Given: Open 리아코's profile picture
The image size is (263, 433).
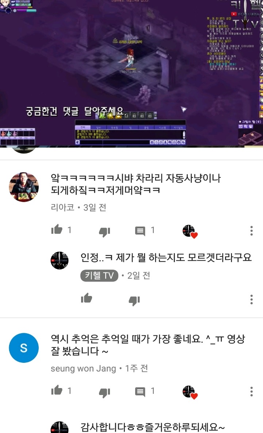Looking at the screenshot, I should [x=24, y=187].
